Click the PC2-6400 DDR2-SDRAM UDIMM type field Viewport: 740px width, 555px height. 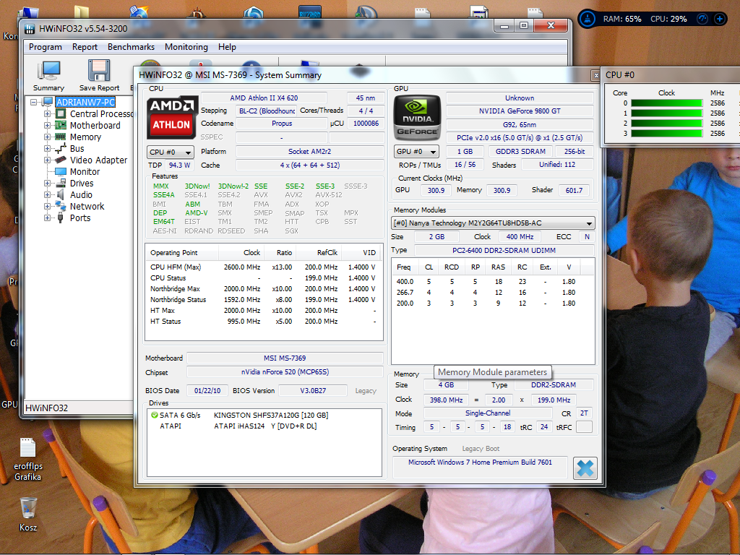504,251
